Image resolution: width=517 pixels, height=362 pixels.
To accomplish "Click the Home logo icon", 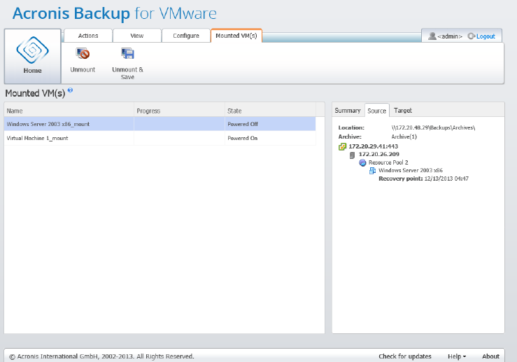I will click(x=32, y=49).
